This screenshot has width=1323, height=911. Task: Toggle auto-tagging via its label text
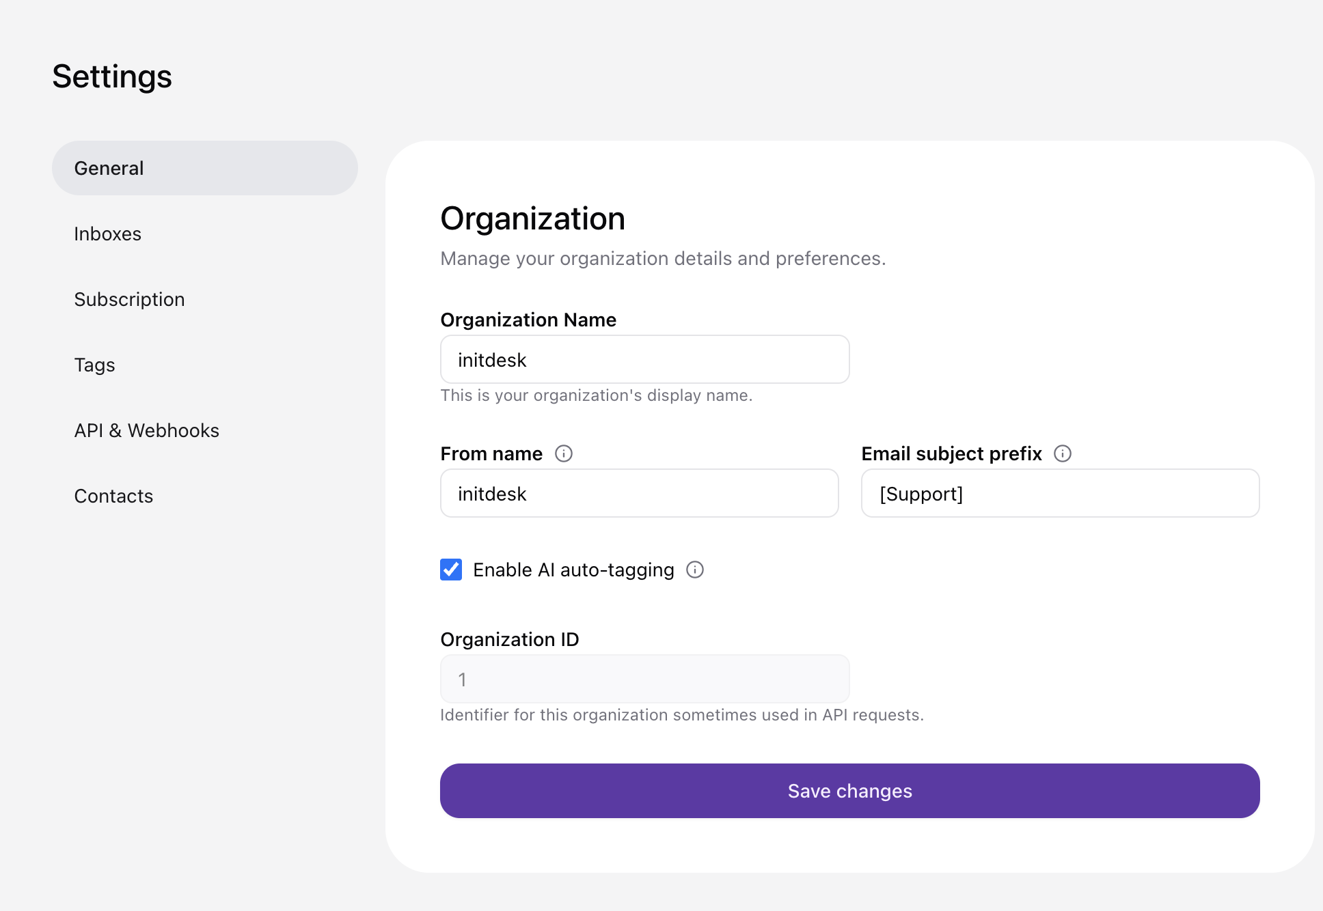pyautogui.click(x=574, y=570)
